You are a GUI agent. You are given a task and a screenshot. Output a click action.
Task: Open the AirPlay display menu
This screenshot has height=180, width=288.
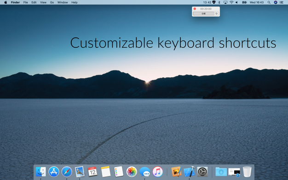pos(225,2)
